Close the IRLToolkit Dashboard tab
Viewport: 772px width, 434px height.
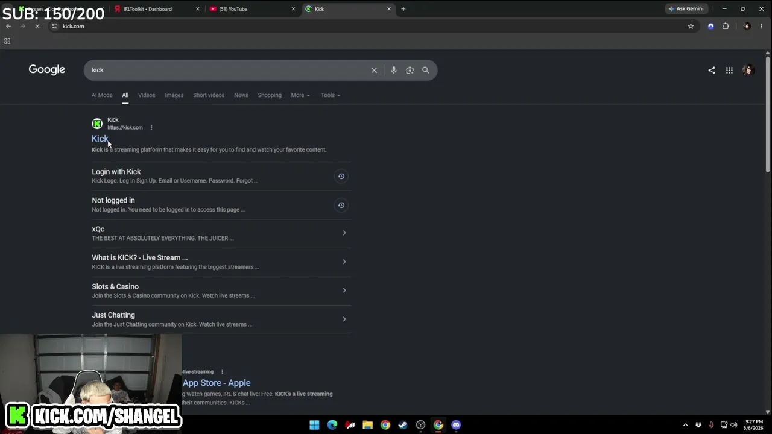point(197,9)
